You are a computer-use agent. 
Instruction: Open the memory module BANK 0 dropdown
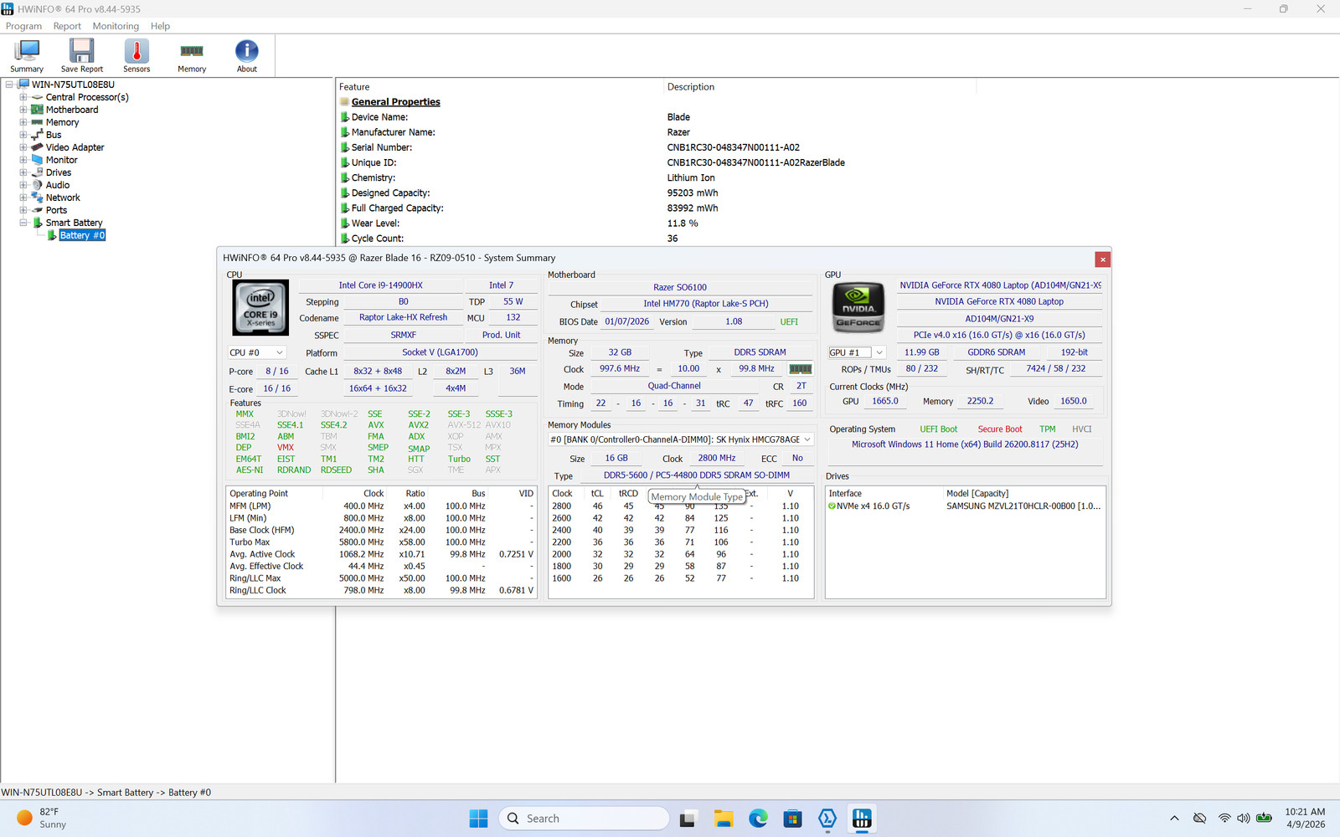coord(681,439)
